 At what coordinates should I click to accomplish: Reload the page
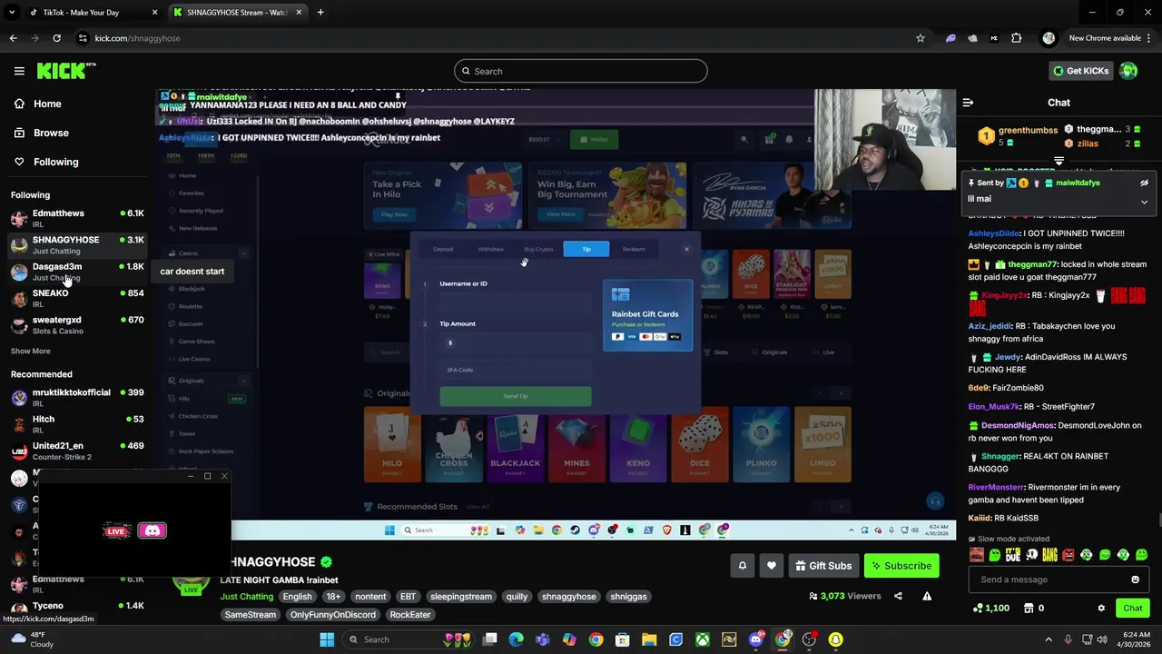click(56, 38)
